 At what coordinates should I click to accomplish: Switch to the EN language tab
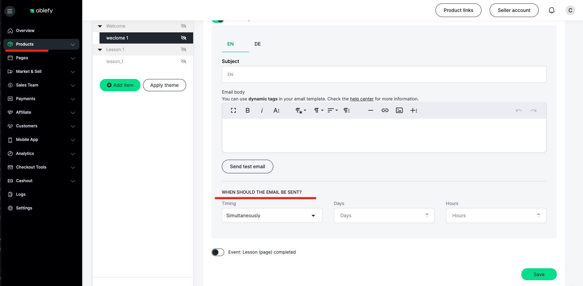(x=231, y=44)
